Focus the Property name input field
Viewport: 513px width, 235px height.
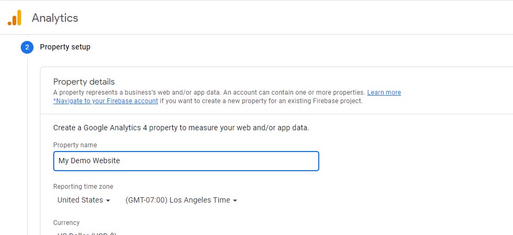pos(186,161)
